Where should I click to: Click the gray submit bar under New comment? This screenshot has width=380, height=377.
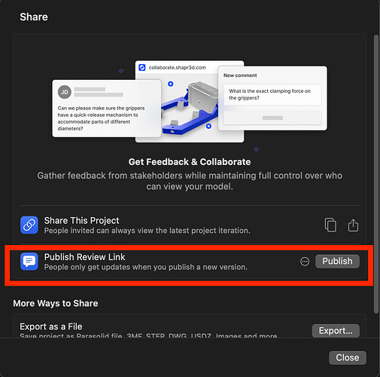(x=272, y=118)
